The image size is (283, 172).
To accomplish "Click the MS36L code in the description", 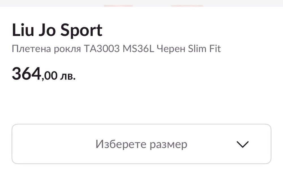I will (138, 49).
